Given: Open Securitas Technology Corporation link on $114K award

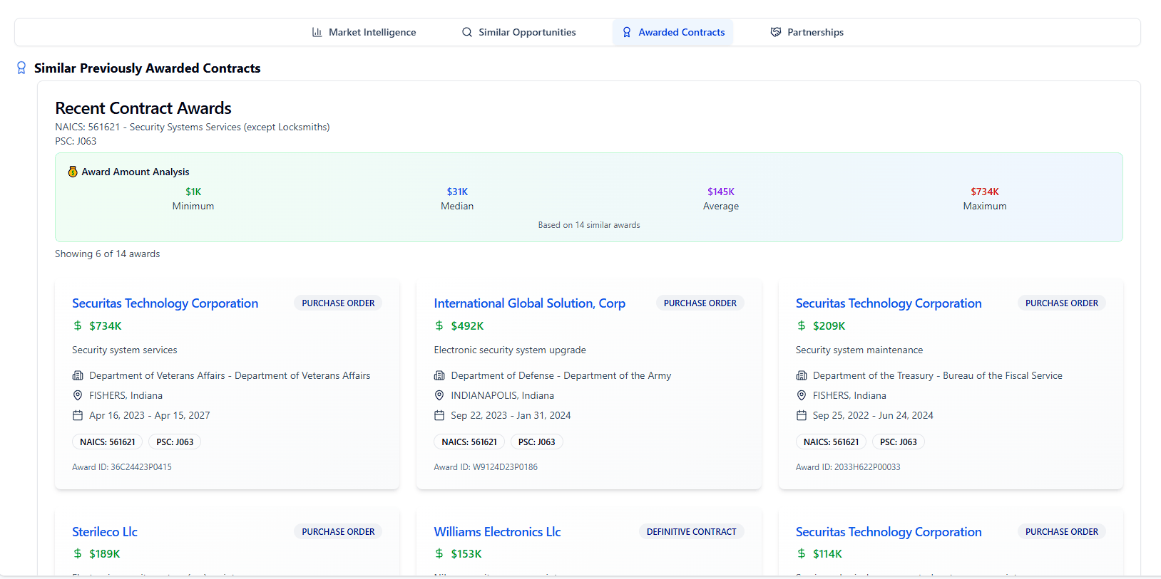Looking at the screenshot, I should pos(889,532).
